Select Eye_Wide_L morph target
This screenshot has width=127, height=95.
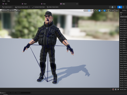pyautogui.click(x=123, y=46)
